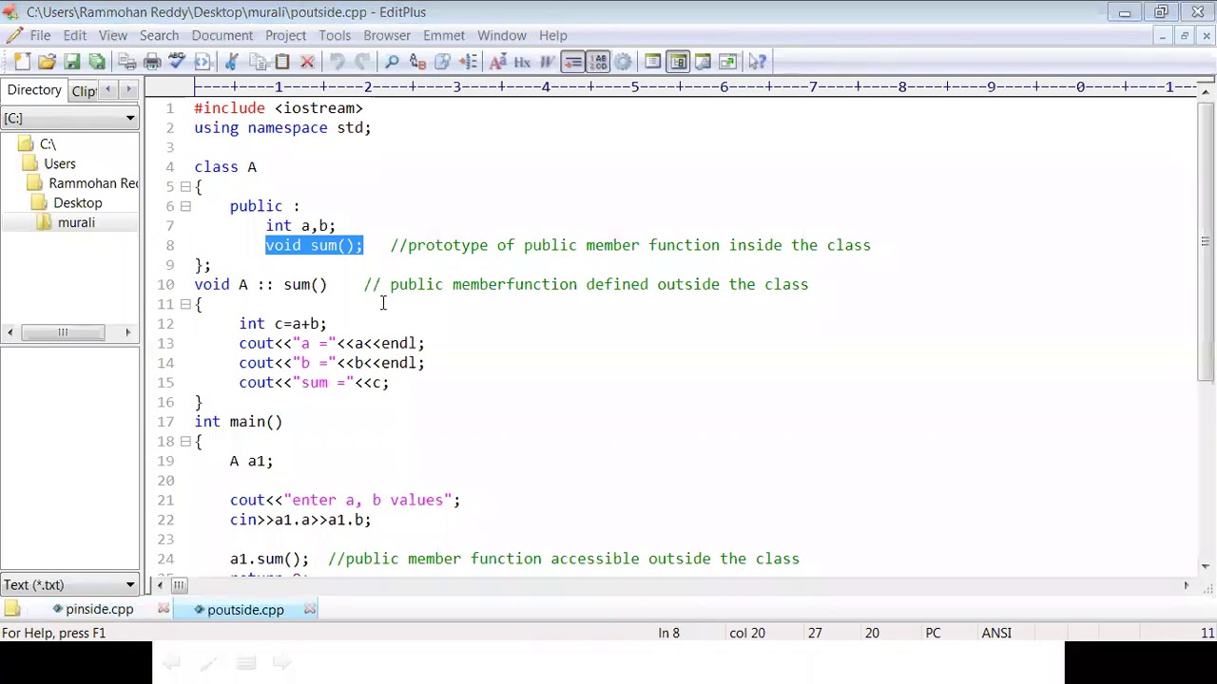Click the Undo arrow icon
This screenshot has height=684, width=1217.
(337, 62)
